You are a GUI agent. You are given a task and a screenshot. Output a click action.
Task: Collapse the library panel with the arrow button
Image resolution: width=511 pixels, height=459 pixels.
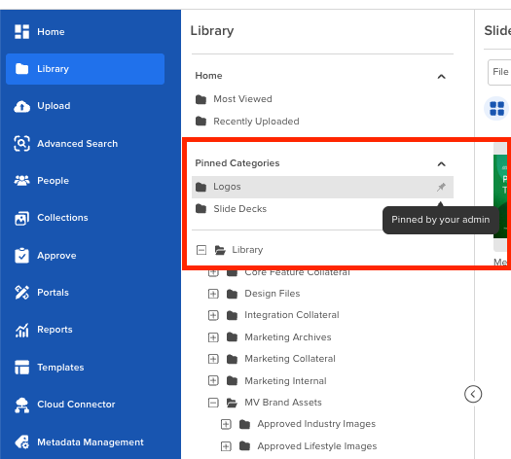473,394
